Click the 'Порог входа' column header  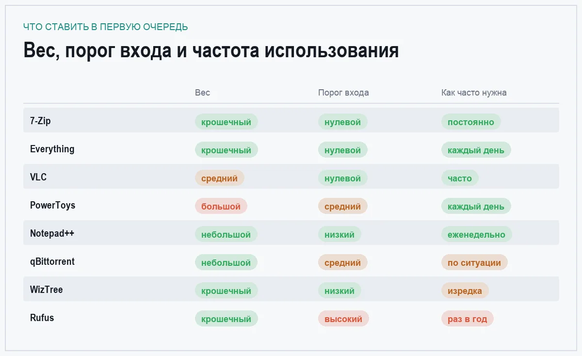[343, 93]
